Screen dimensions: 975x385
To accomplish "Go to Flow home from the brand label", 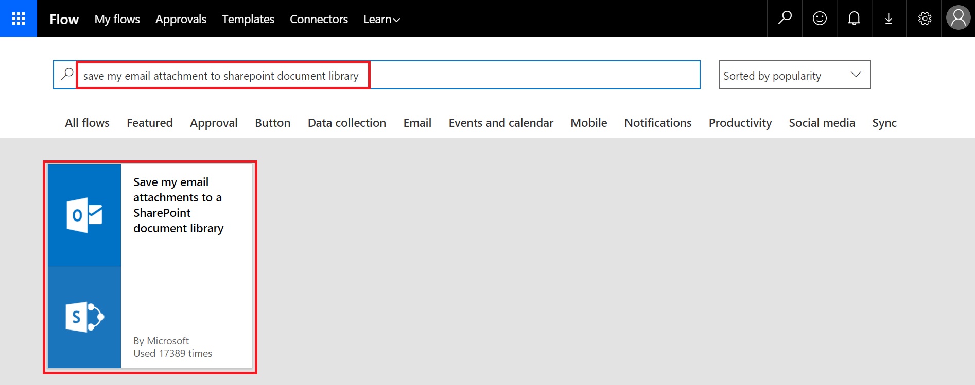I will click(64, 19).
